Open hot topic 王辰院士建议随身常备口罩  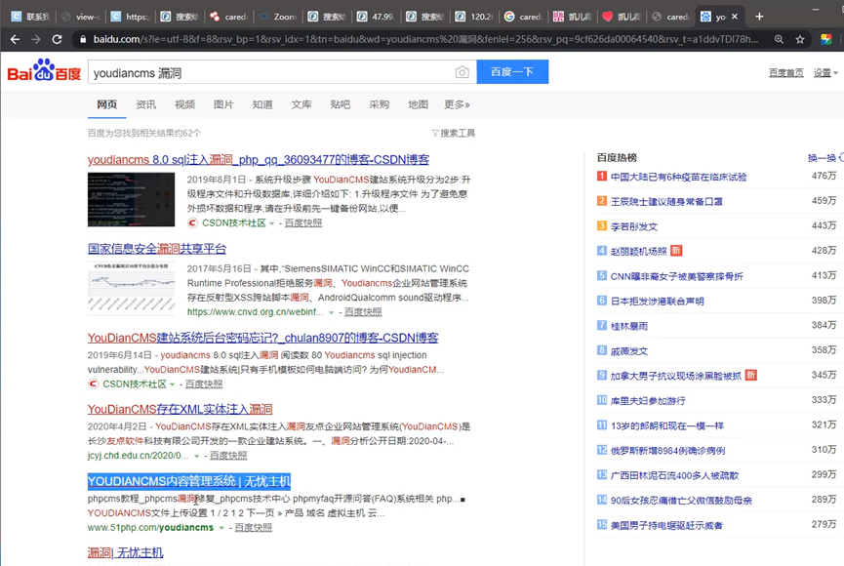[x=666, y=201]
